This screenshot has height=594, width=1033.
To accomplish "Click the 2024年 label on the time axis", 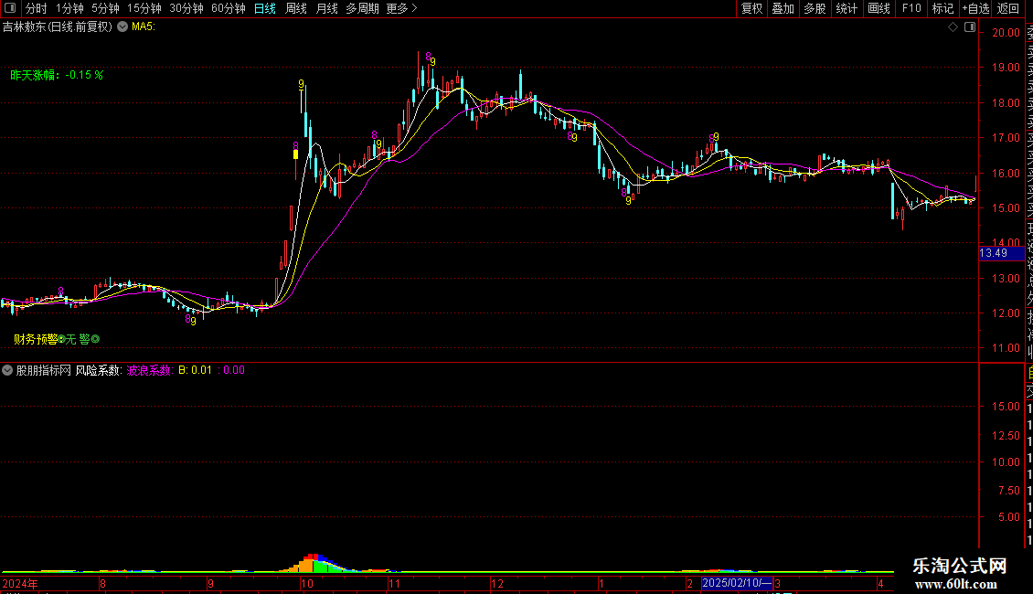I will click(20, 583).
